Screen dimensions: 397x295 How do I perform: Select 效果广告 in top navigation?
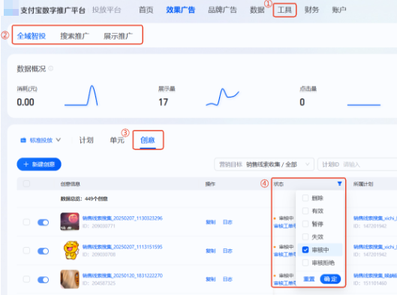(181, 10)
